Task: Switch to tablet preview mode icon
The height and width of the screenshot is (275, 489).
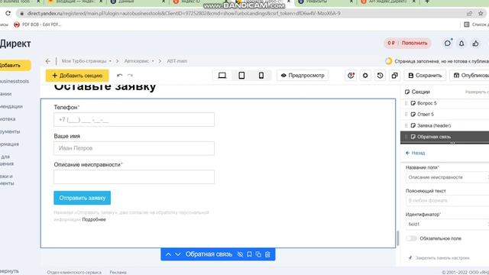Action: tap(241, 76)
